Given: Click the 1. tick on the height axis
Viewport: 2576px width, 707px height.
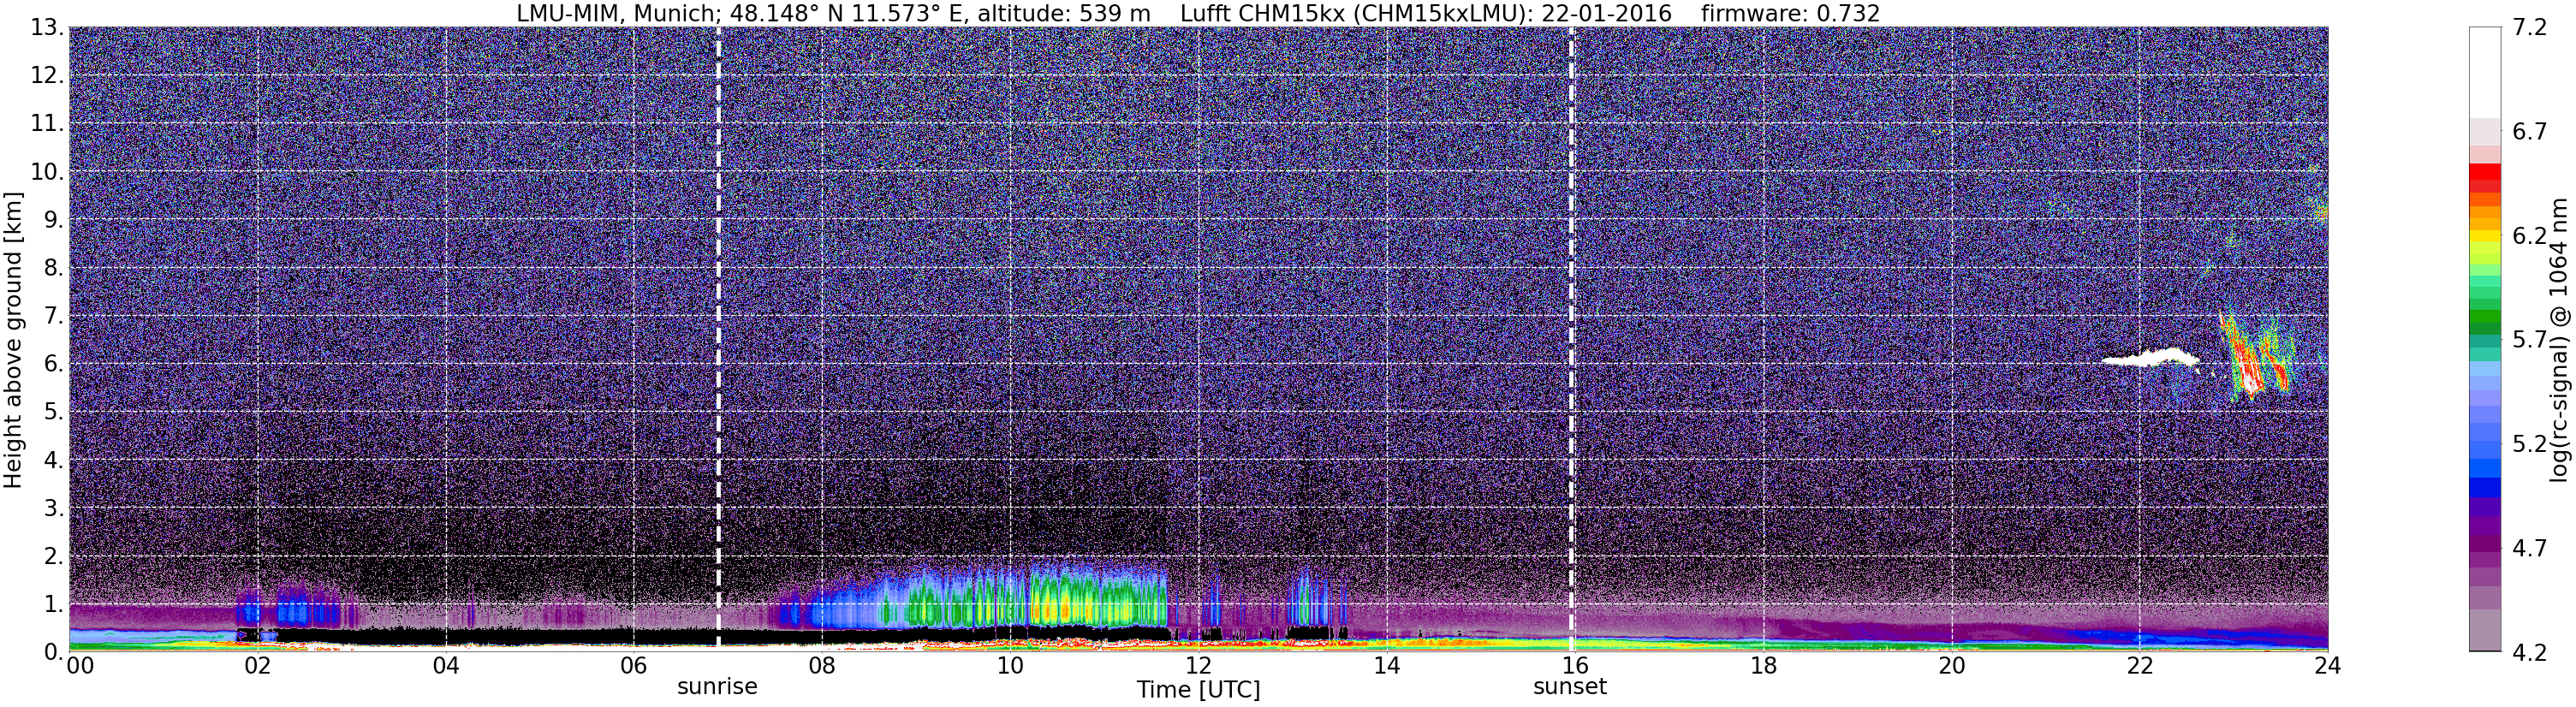Looking at the screenshot, I should [54, 603].
